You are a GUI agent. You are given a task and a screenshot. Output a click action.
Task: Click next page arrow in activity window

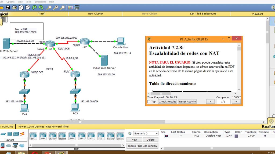[x=236, y=102]
